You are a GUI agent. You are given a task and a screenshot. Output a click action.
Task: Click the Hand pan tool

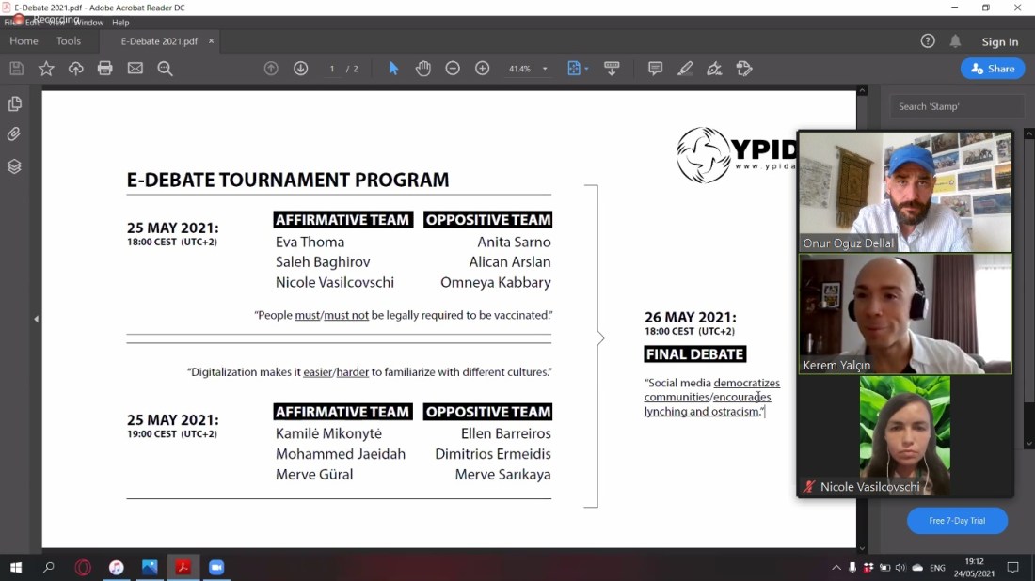tap(423, 69)
